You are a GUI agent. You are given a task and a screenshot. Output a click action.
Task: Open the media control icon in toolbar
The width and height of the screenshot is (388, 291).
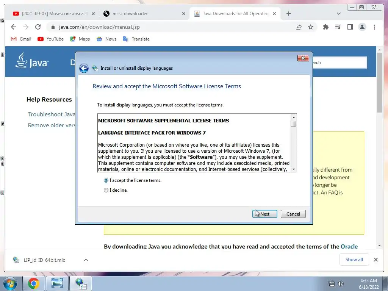(x=338, y=27)
